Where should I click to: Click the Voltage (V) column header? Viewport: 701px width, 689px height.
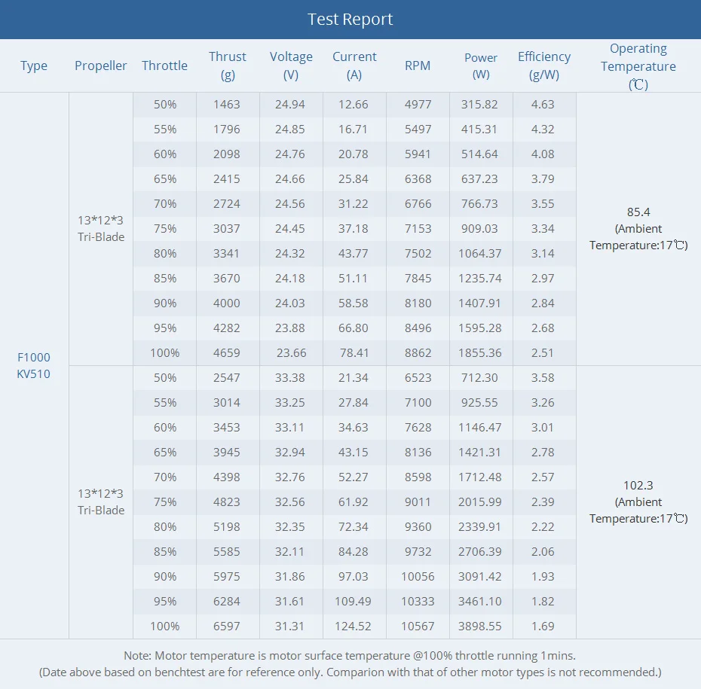291,66
